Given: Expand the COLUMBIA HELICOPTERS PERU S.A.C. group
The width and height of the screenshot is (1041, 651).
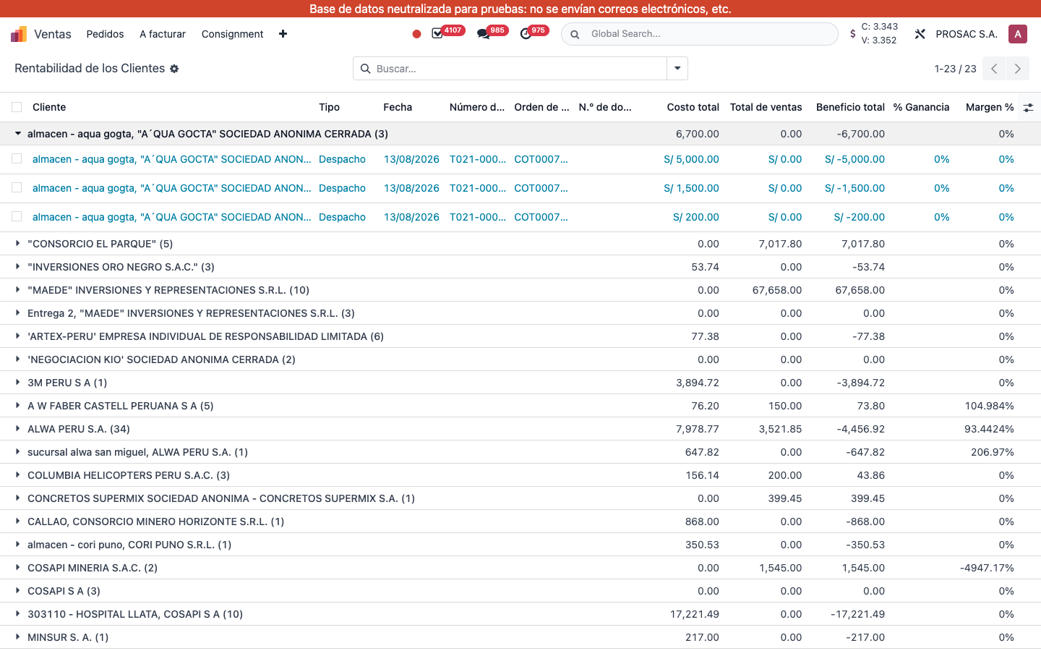Looking at the screenshot, I should coord(17,475).
